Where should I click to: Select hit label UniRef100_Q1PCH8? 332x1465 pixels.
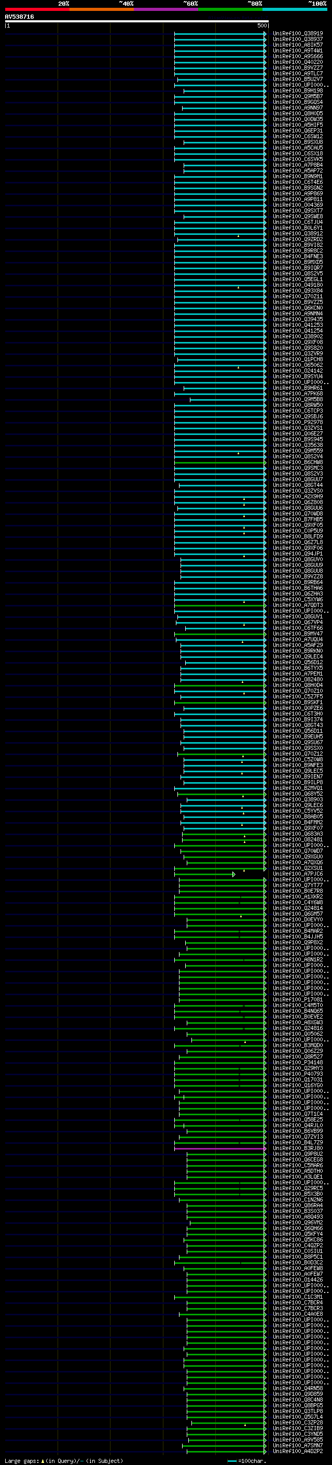(x=297, y=360)
